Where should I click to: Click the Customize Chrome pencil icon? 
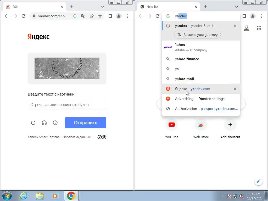(x=258, y=181)
